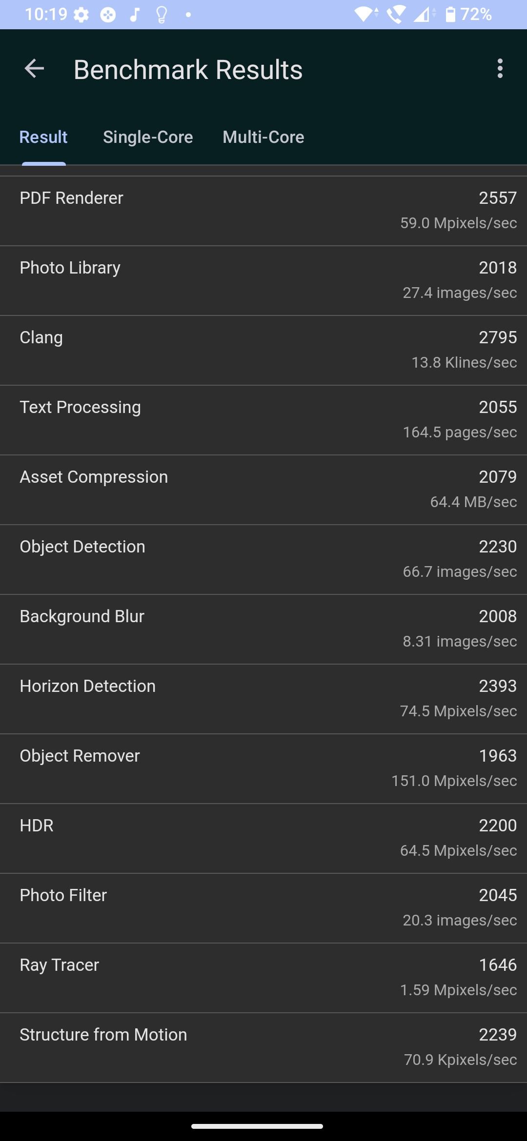The image size is (527, 1141).
Task: Select the Ray Tracer result row
Action: coord(263,978)
